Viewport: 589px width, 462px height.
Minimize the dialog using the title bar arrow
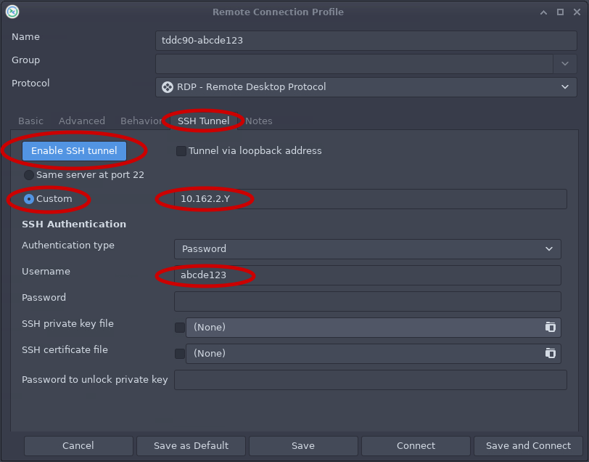[x=544, y=12]
